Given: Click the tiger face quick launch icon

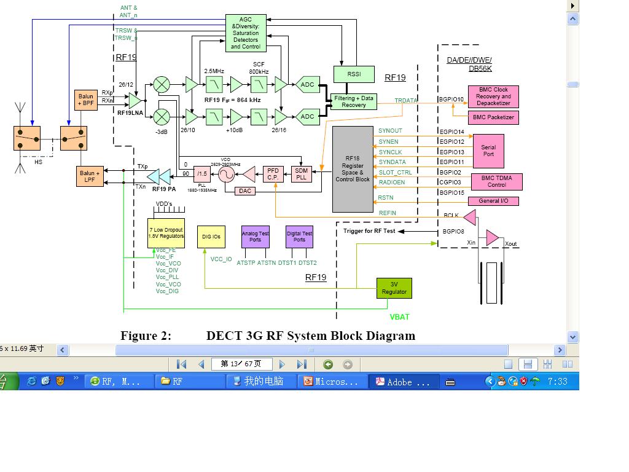Looking at the screenshot, I should (60, 381).
